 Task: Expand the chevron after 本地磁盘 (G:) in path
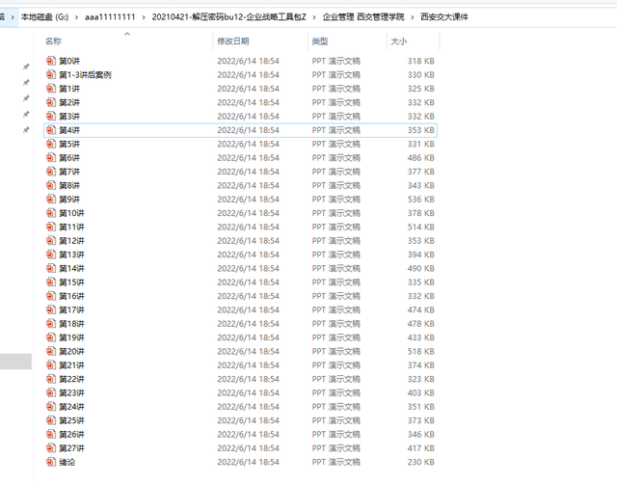tap(76, 17)
